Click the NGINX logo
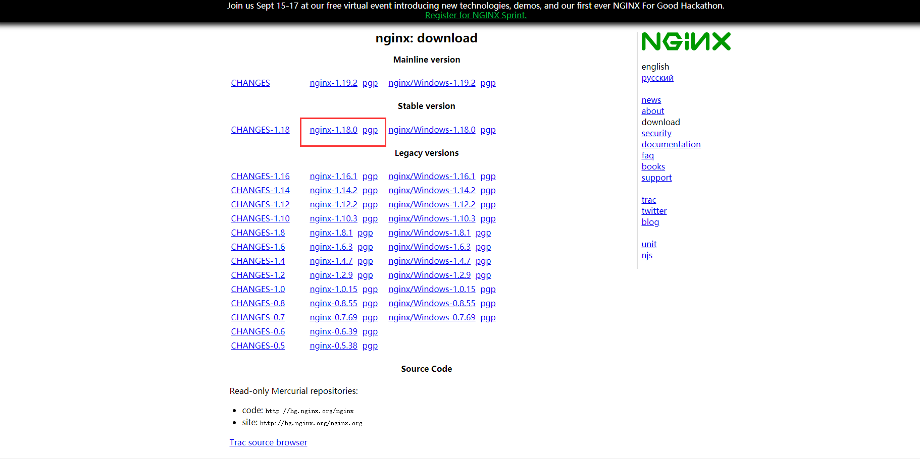The height and width of the screenshot is (459, 920). pos(686,41)
